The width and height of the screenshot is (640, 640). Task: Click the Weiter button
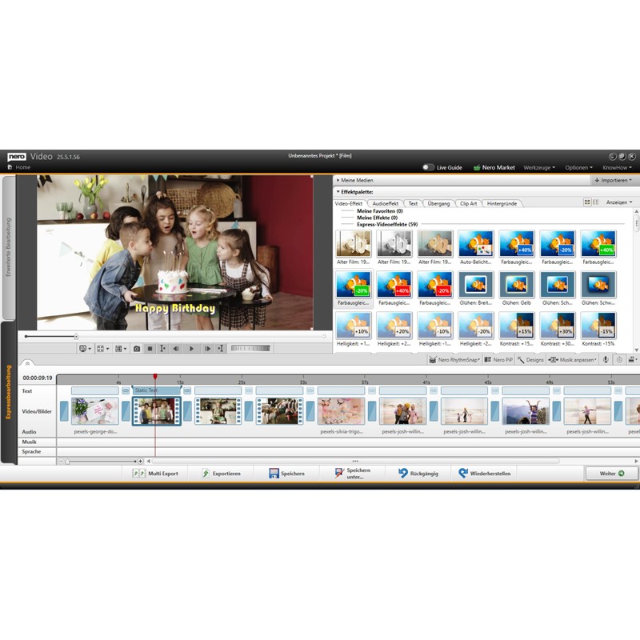point(611,474)
